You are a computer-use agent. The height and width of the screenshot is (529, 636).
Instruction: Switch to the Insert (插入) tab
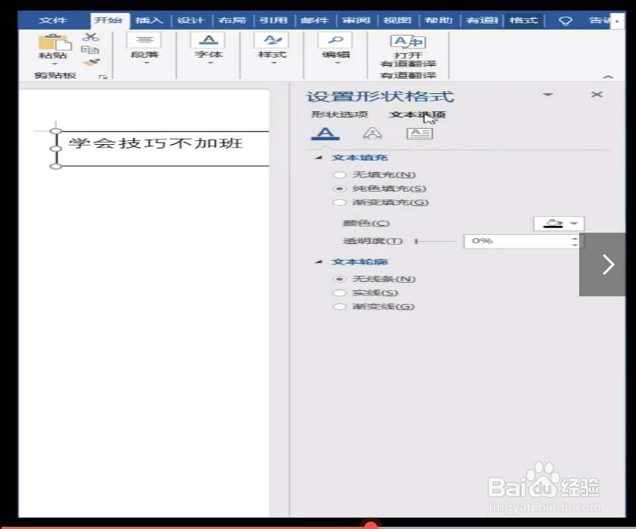click(149, 20)
